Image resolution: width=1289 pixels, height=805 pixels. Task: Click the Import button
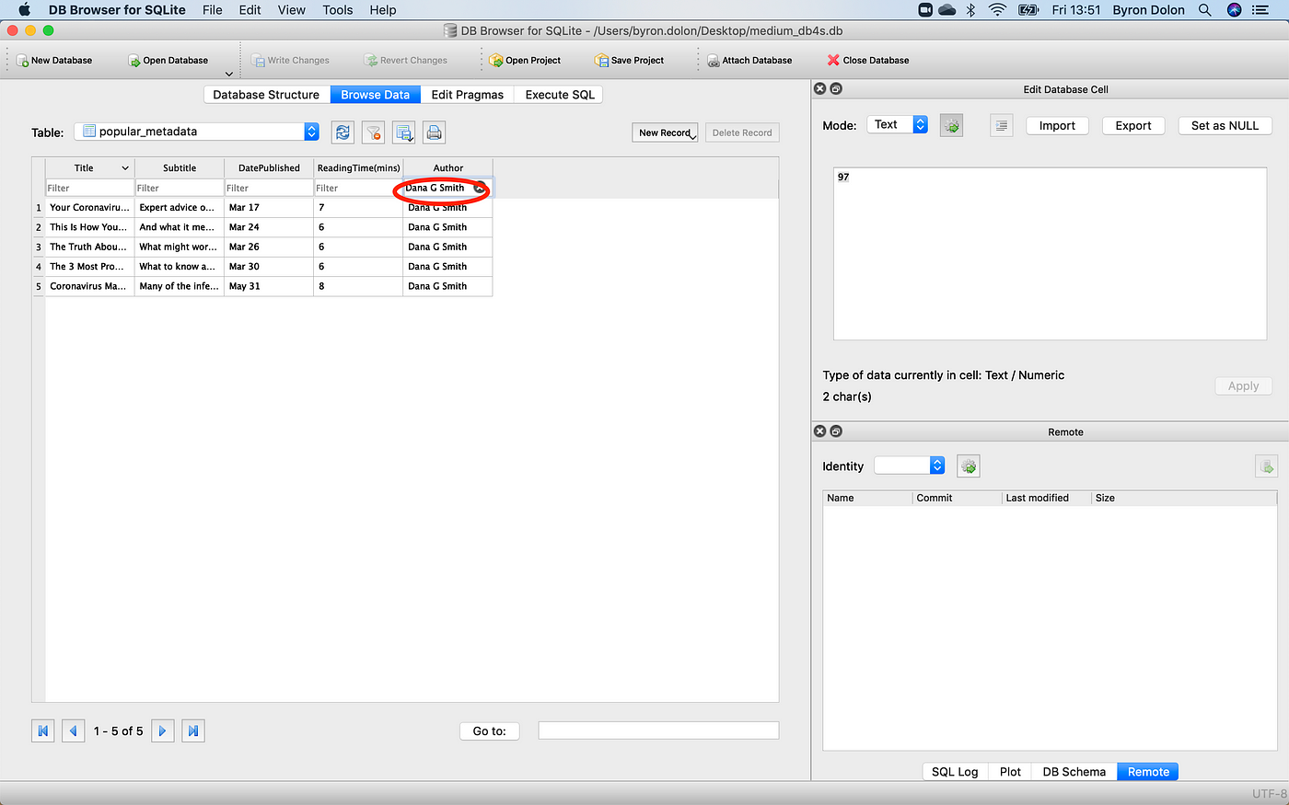pyautogui.click(x=1057, y=126)
